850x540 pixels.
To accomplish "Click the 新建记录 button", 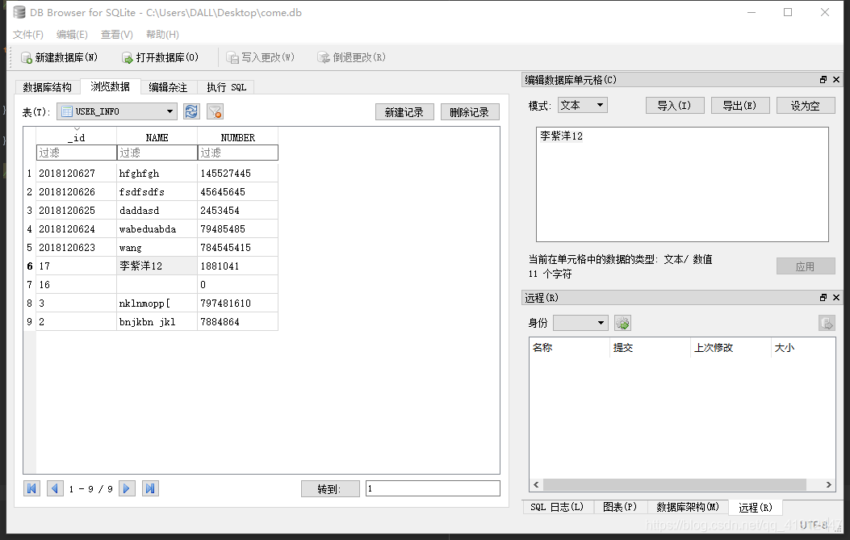I will tap(404, 111).
